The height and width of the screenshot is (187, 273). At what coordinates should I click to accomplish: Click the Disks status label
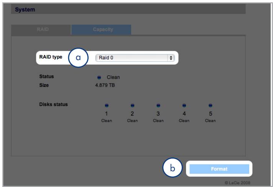(x=53, y=104)
